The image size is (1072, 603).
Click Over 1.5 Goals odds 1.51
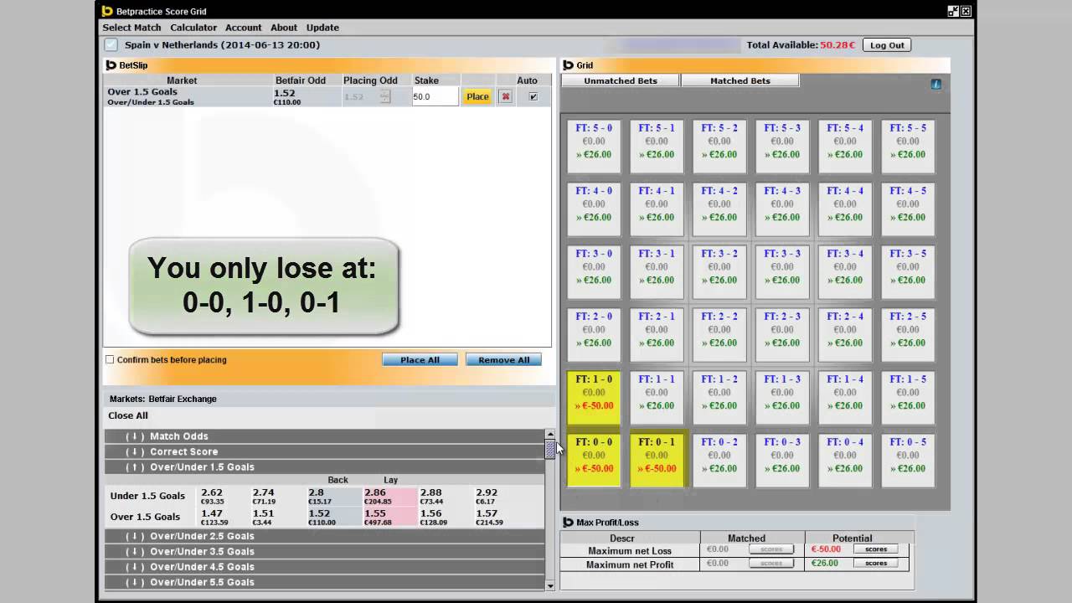click(x=278, y=517)
